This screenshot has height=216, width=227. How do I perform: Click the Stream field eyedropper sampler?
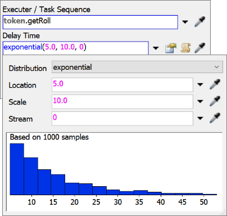215,118
